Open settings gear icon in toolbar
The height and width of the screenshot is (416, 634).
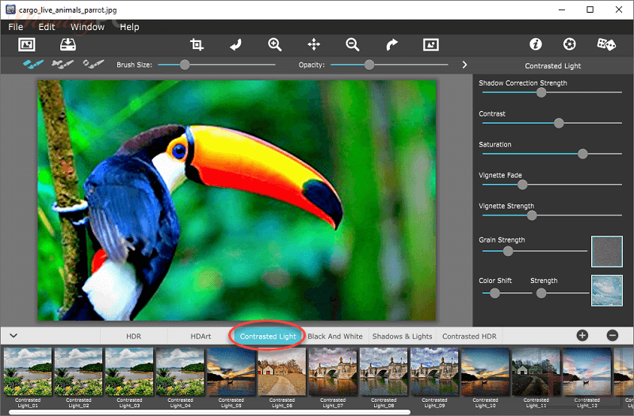pyautogui.click(x=570, y=44)
